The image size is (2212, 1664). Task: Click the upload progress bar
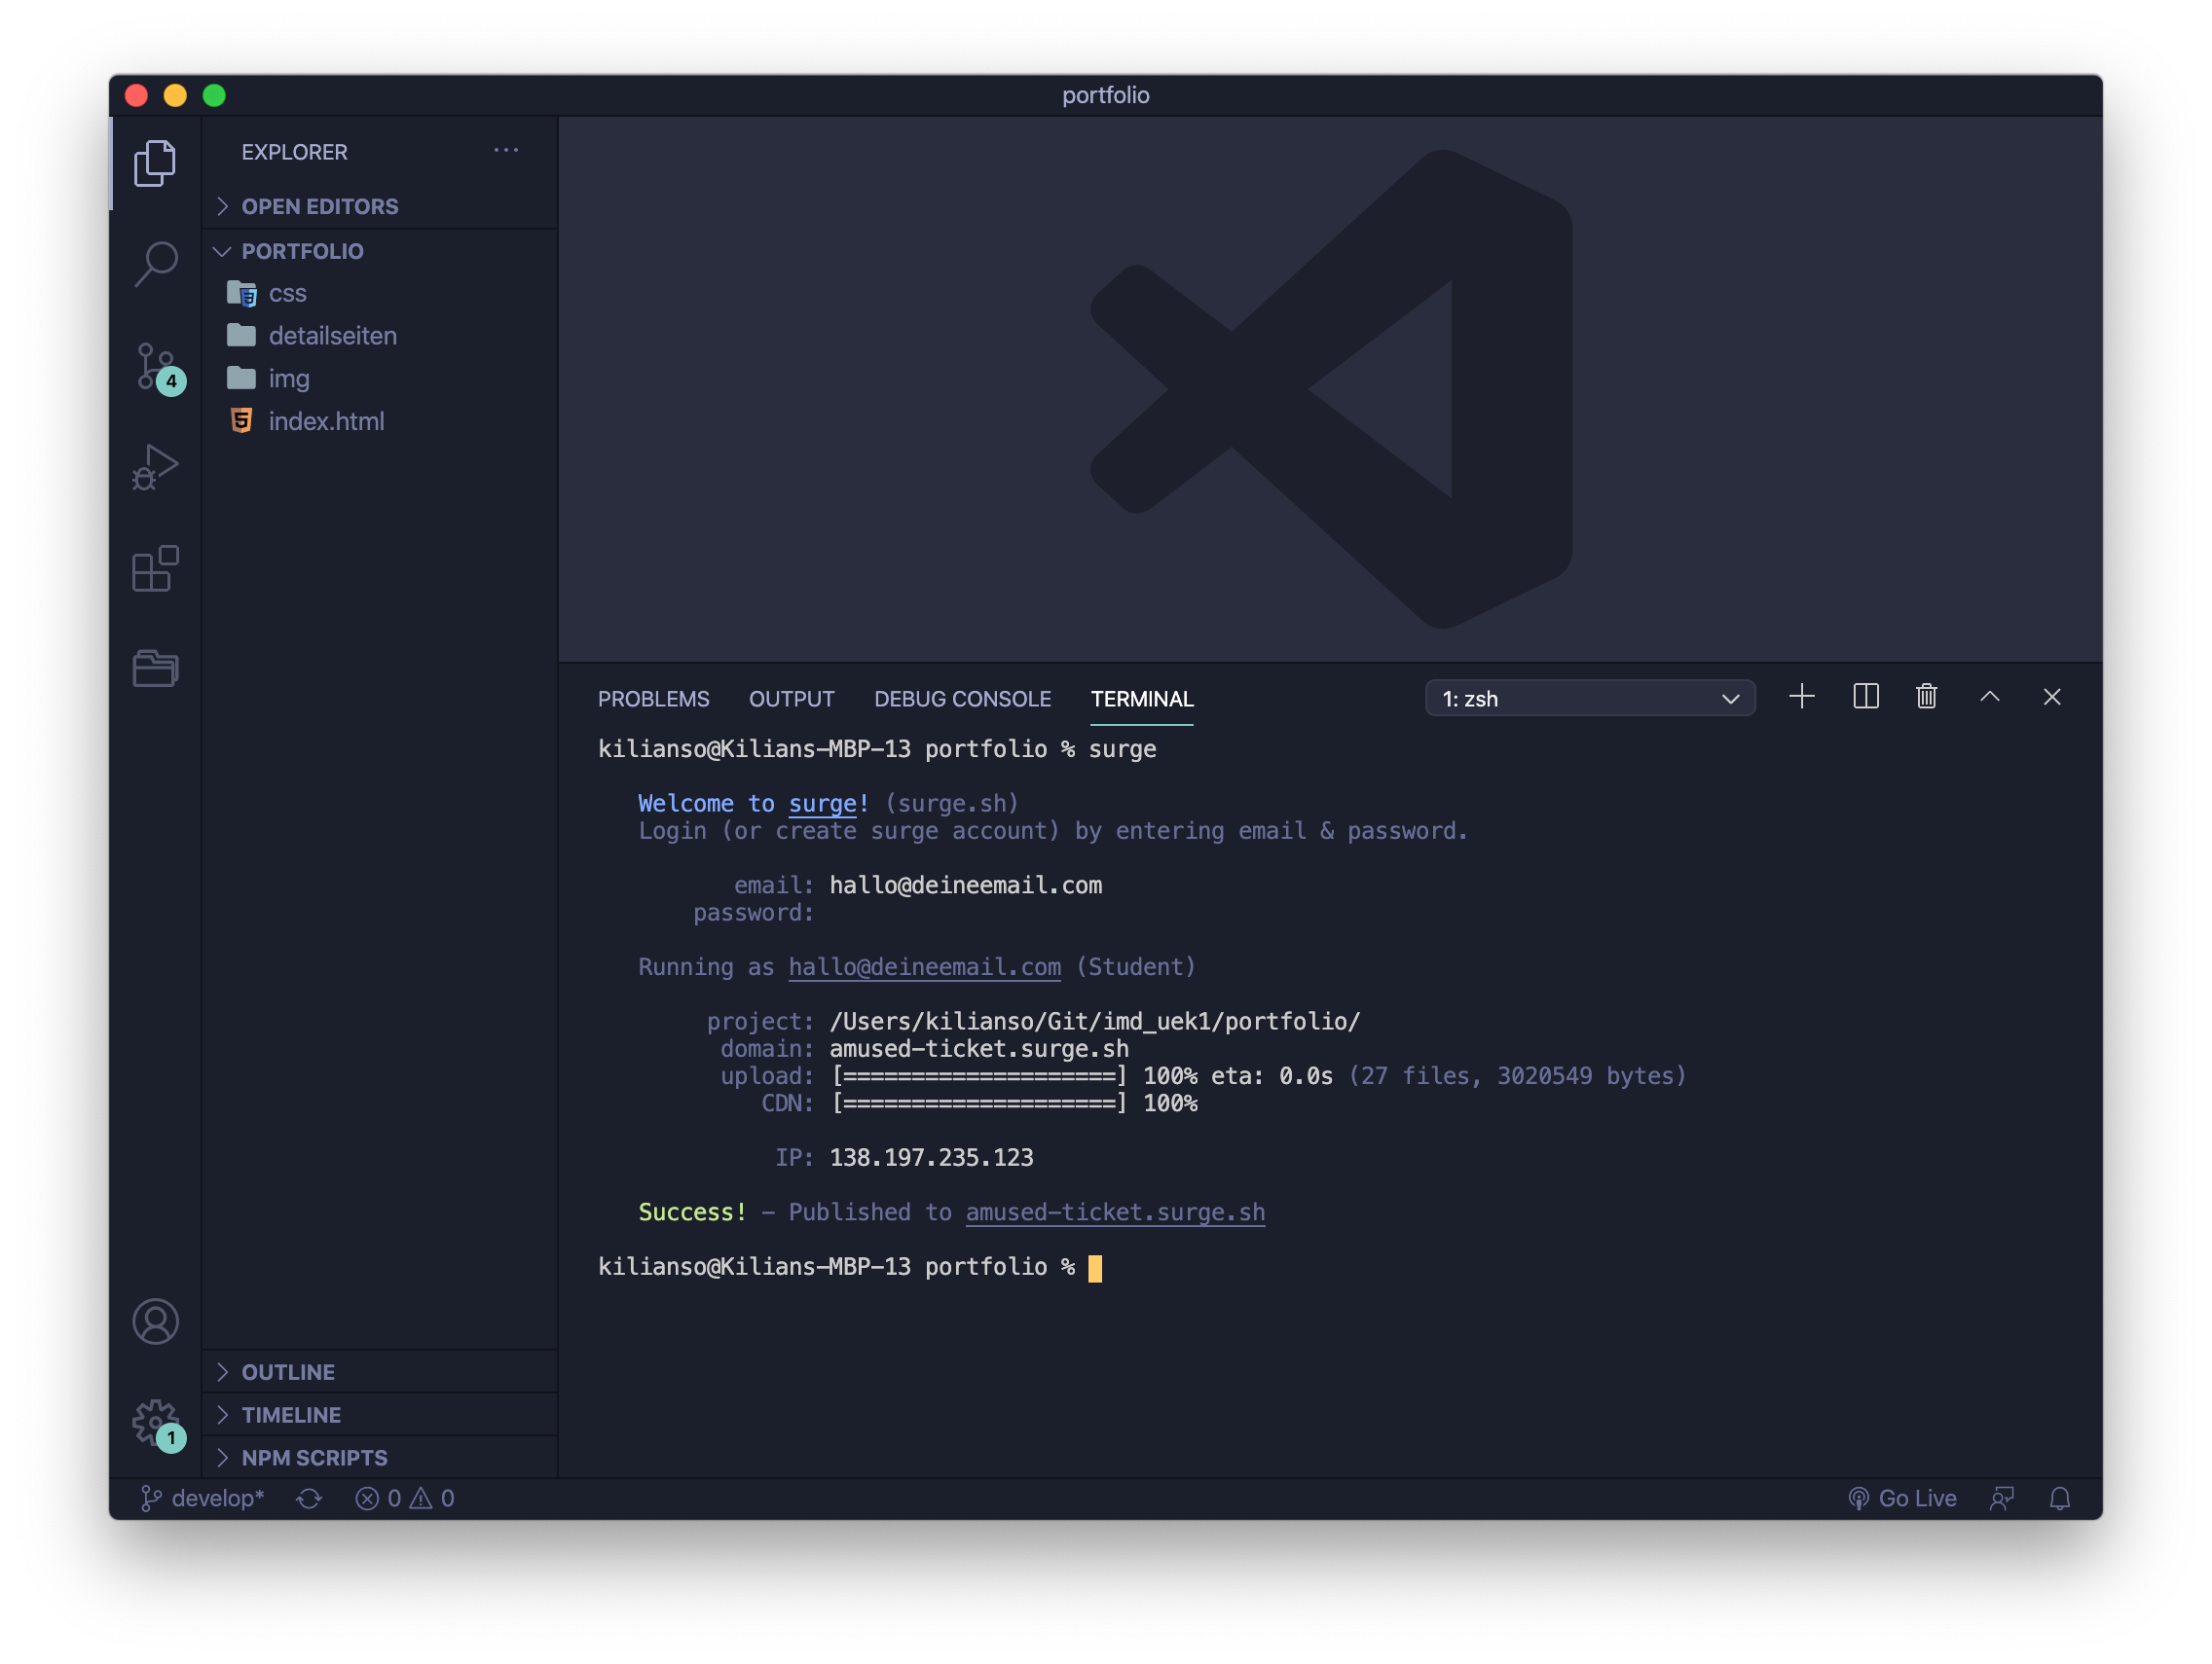pyautogui.click(x=979, y=1076)
